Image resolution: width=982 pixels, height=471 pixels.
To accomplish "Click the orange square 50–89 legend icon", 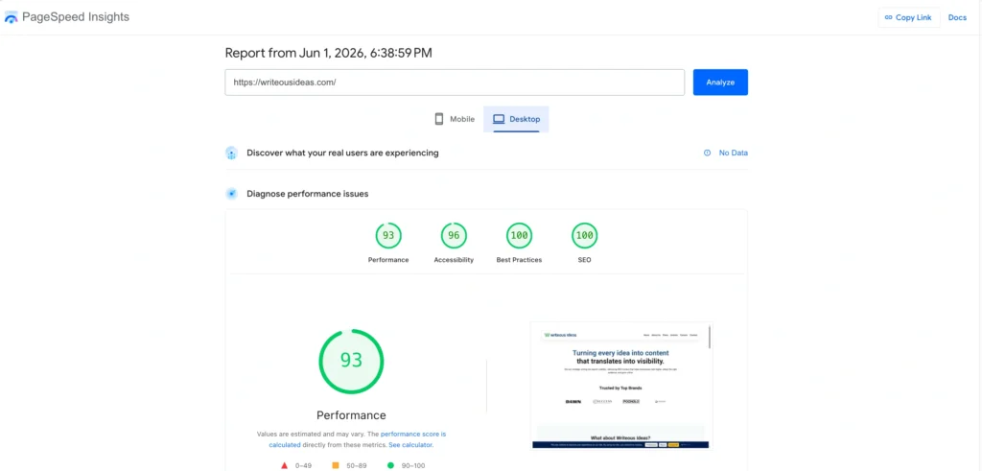I will (336, 465).
